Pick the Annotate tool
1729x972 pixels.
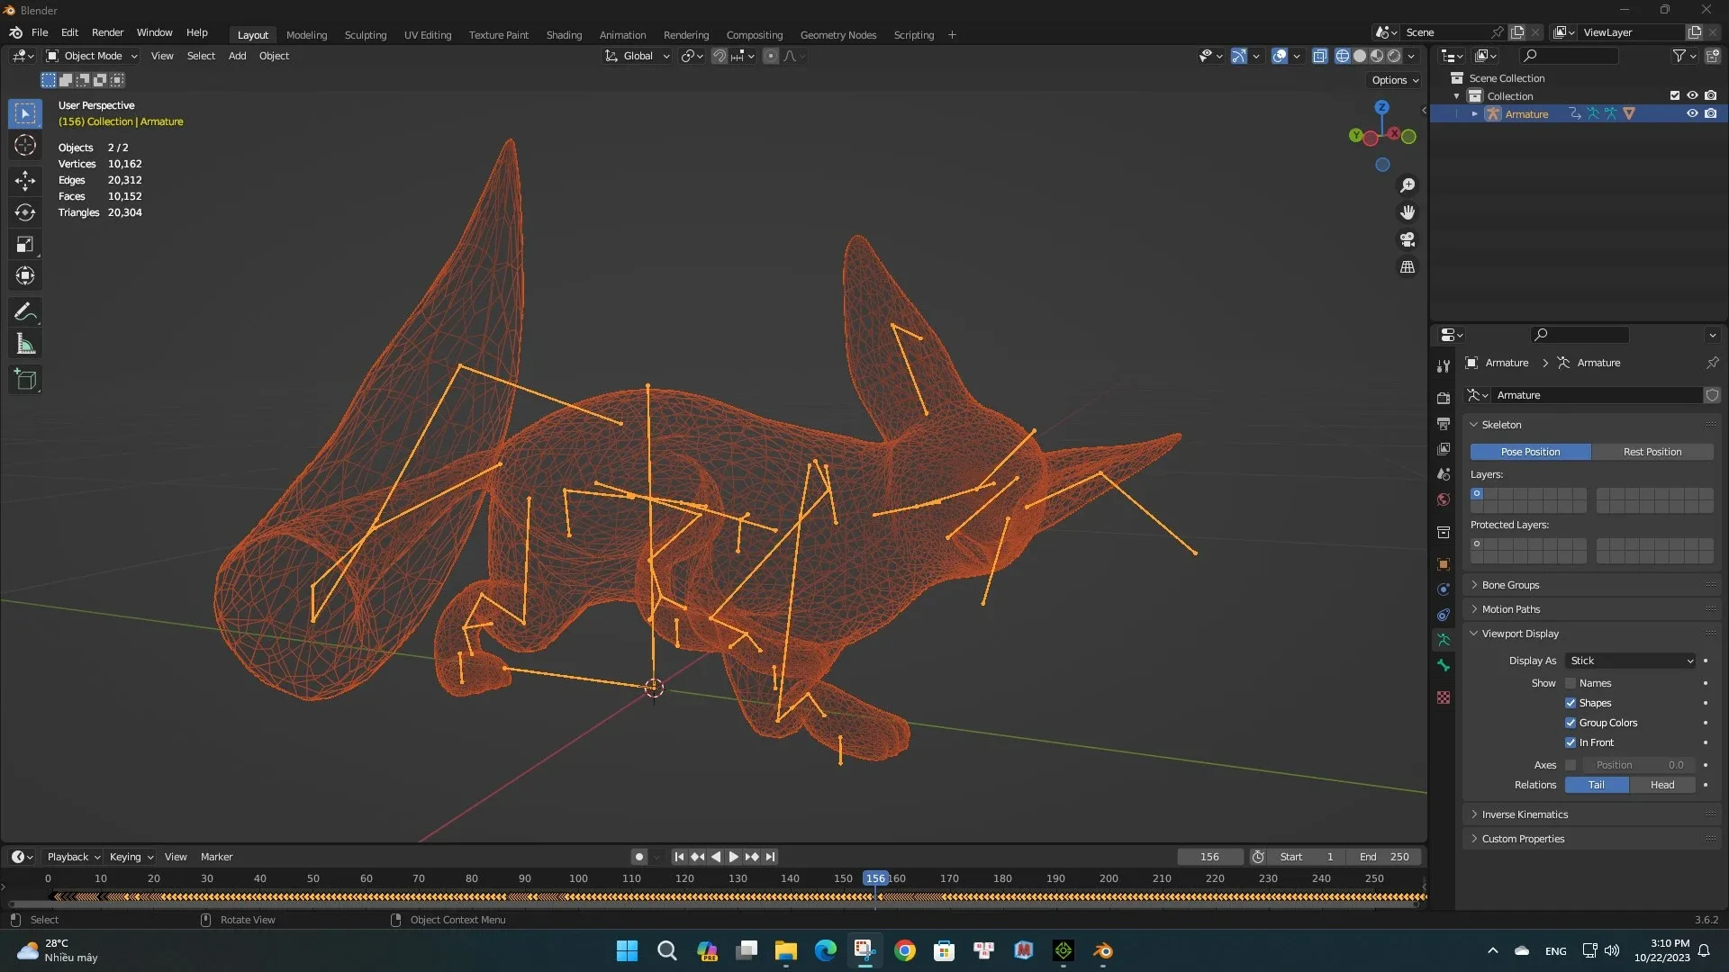[24, 311]
